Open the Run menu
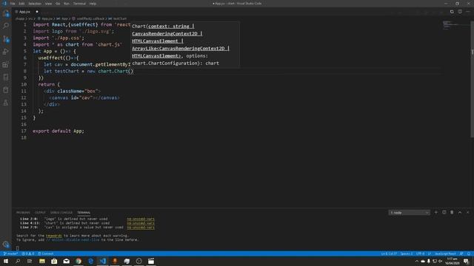474x266 pixels. pyautogui.click(x=67, y=4)
